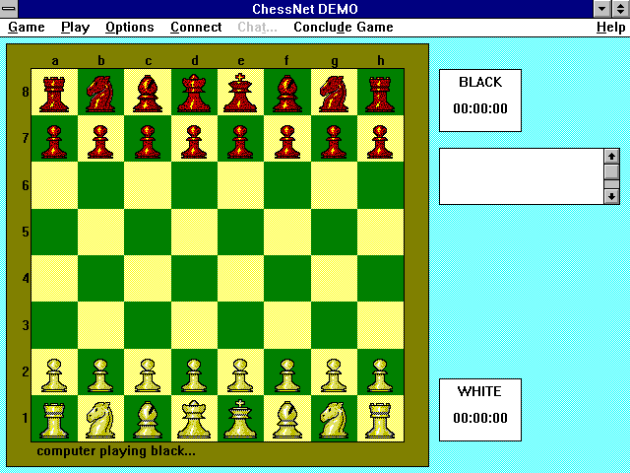Pick the white pawn on d2
Image resolution: width=630 pixels, height=473 pixels.
pyautogui.click(x=194, y=375)
